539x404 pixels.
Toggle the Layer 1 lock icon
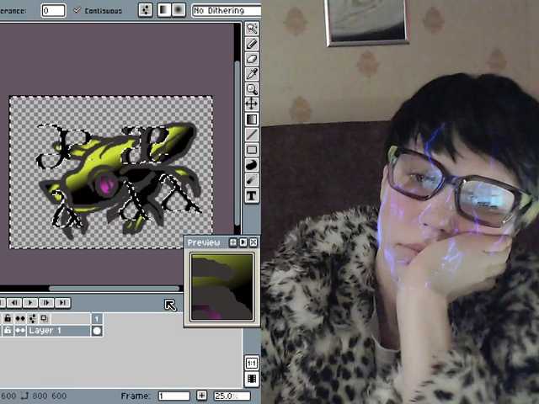click(x=8, y=331)
